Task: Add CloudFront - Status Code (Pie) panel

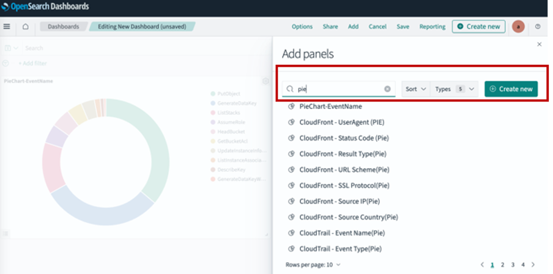Action: click(344, 138)
